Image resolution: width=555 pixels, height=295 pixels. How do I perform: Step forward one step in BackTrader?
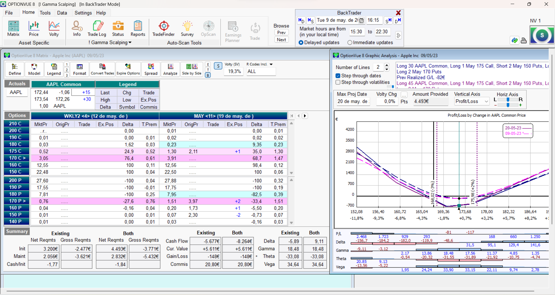[x=388, y=20]
